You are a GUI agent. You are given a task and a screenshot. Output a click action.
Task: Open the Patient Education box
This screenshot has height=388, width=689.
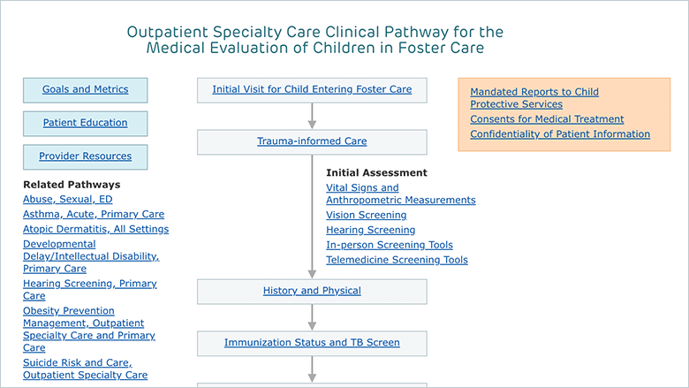pyautogui.click(x=86, y=124)
